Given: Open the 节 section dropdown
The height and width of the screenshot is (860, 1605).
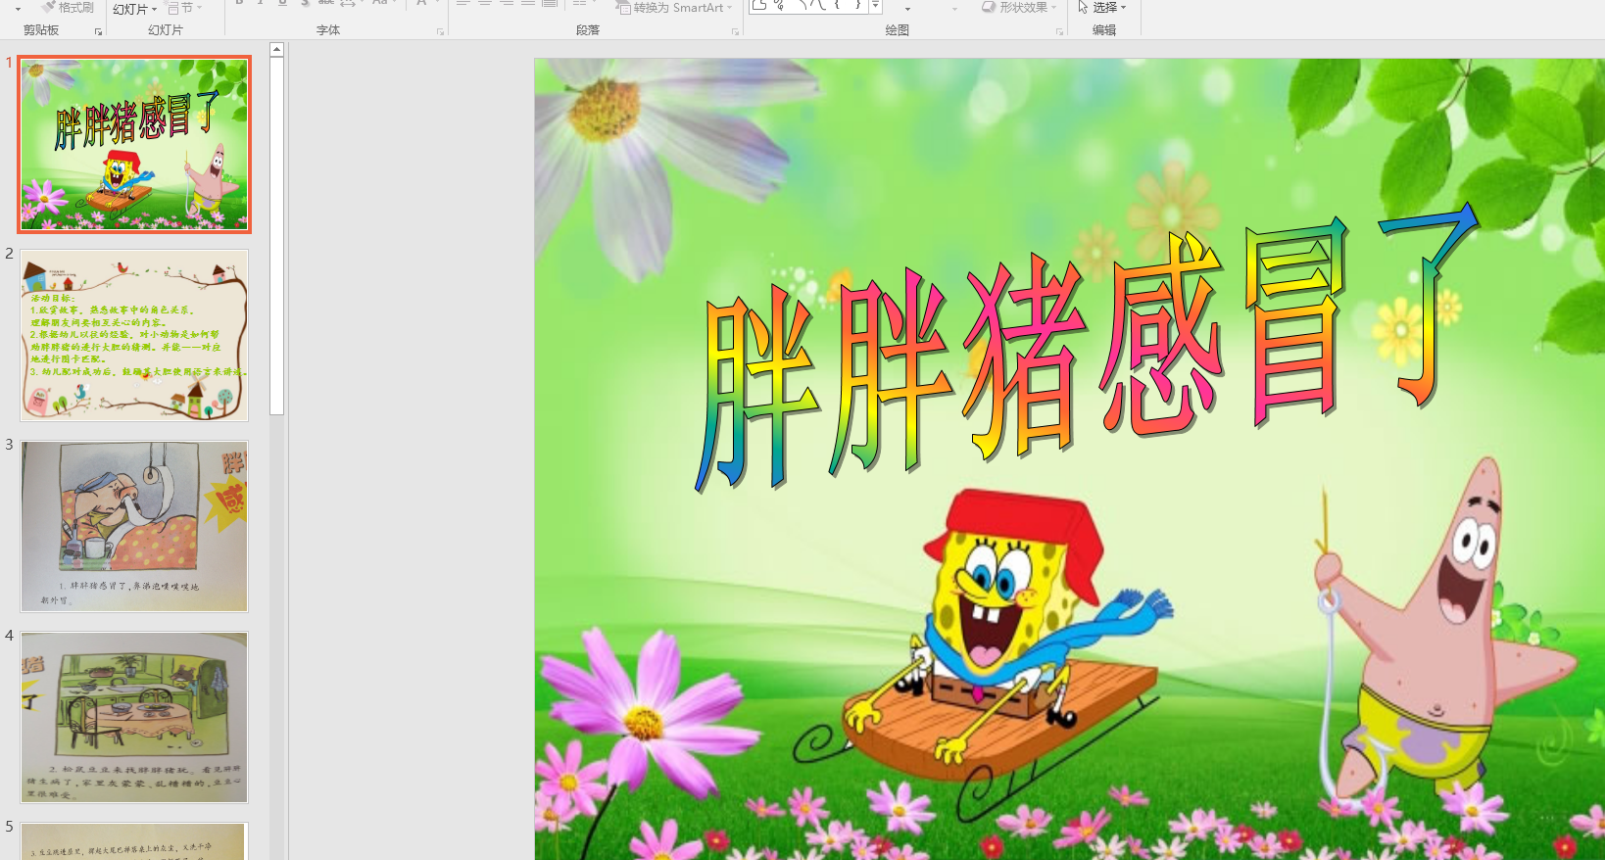Looking at the screenshot, I should point(185,7).
